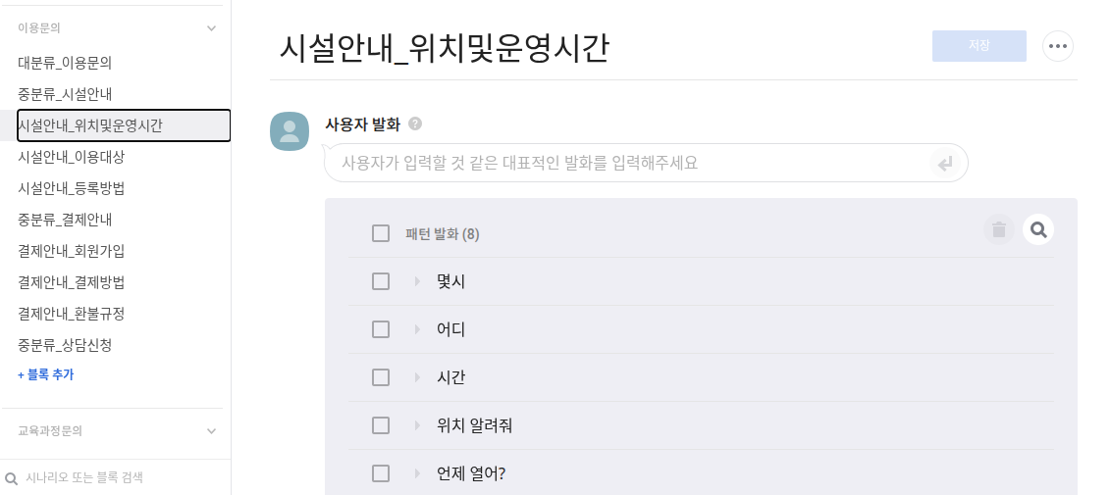
Task: Tick the checkbox beside 언제 열어?
Action: [381, 473]
